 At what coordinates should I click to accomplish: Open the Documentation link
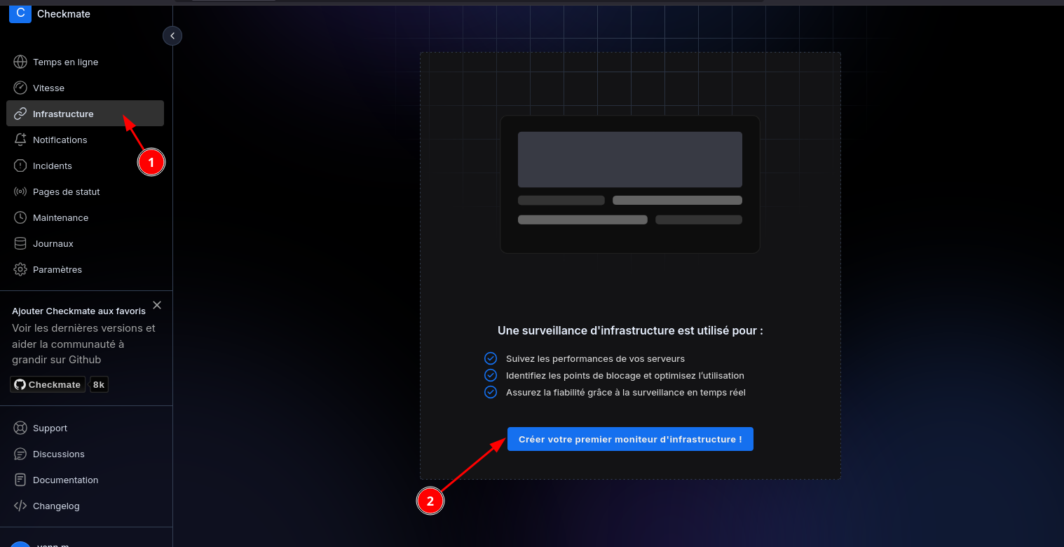65,480
